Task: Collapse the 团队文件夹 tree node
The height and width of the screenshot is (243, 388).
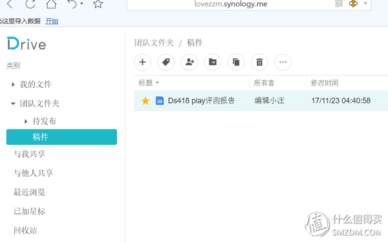Action: 13,103
